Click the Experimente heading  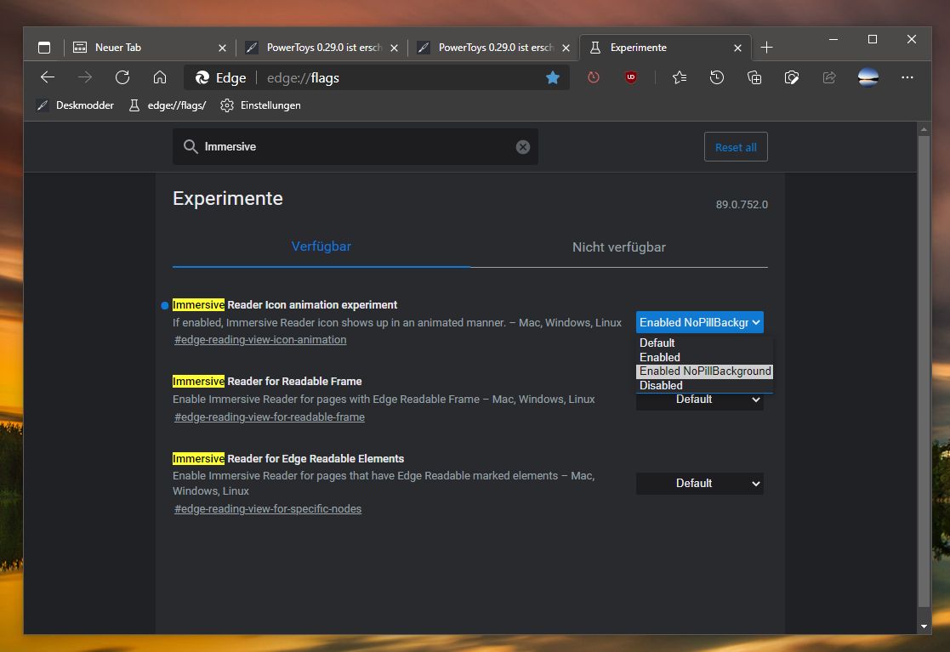(x=228, y=199)
